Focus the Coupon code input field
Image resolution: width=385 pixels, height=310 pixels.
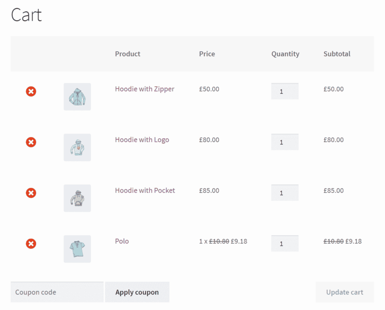click(x=57, y=292)
